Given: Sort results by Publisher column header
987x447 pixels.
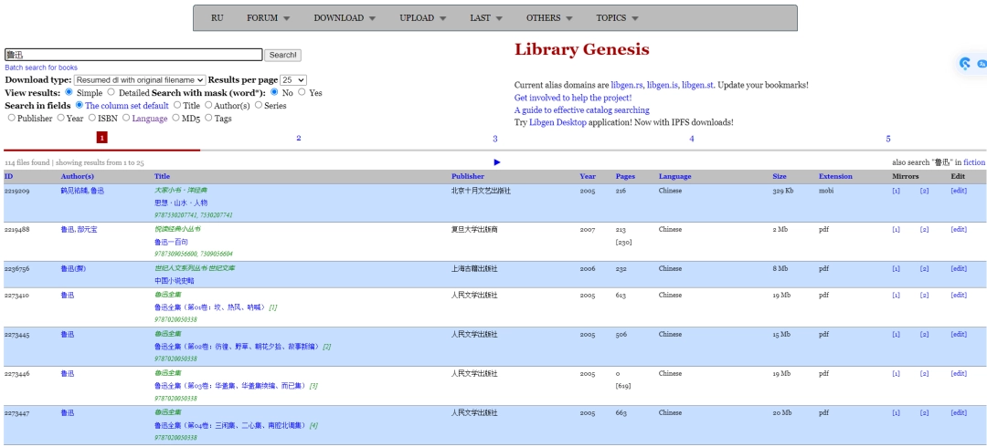Looking at the screenshot, I should (x=468, y=177).
